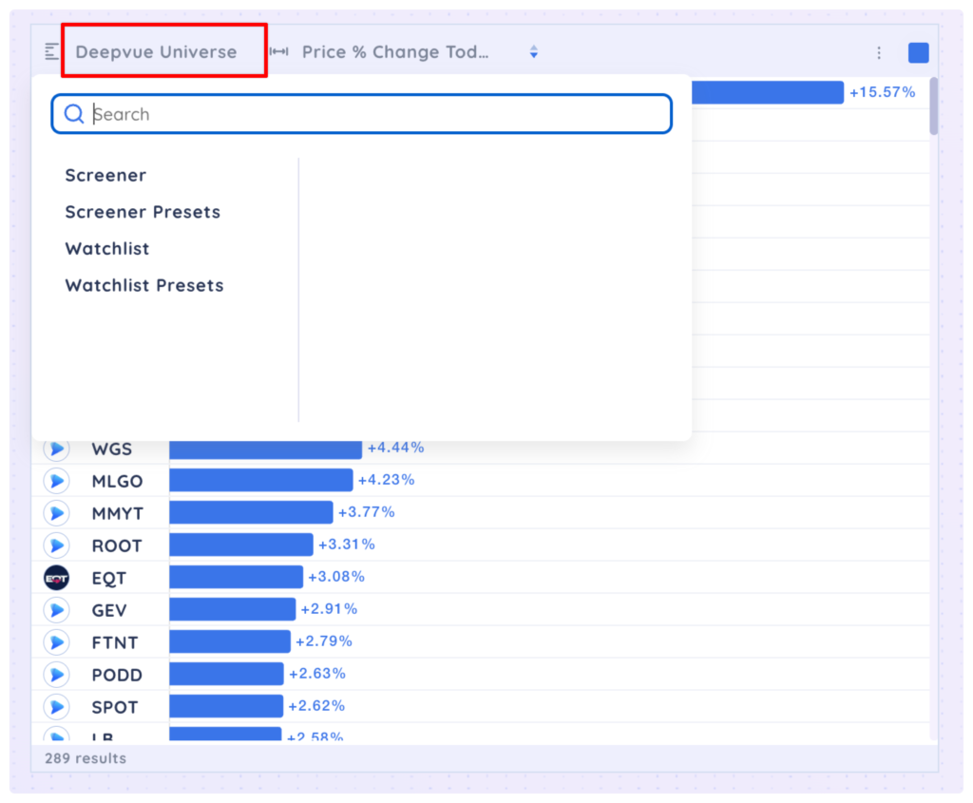Click the MMYT ticker logo icon
The width and height of the screenshot is (973, 803).
[56, 512]
